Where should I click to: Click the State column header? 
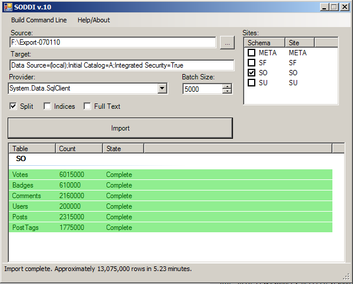[124, 149]
